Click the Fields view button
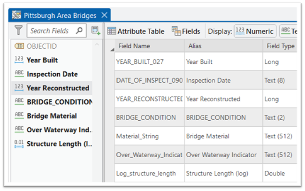Image resolution: width=305 pixels, height=191 pixels. [x=186, y=31]
